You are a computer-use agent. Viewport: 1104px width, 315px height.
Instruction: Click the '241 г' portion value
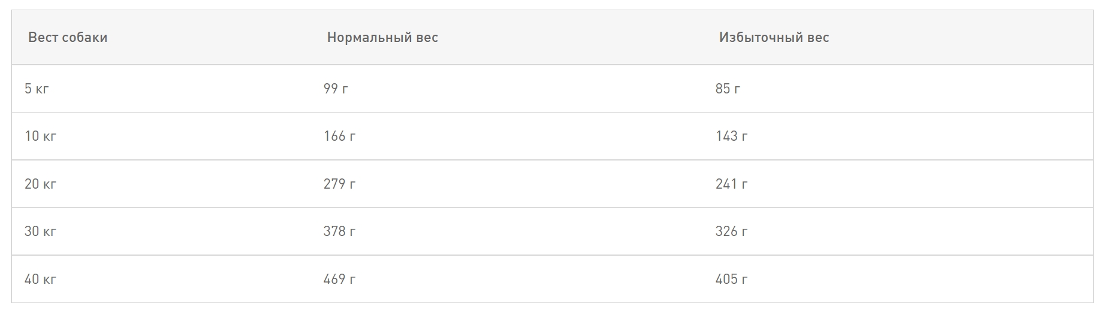click(731, 184)
